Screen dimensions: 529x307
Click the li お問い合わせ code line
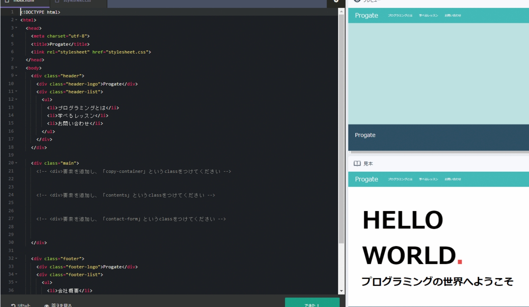click(75, 124)
